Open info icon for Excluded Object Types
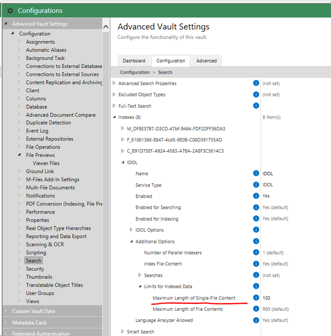Screen dimensions: 331x336 [x=256, y=94]
